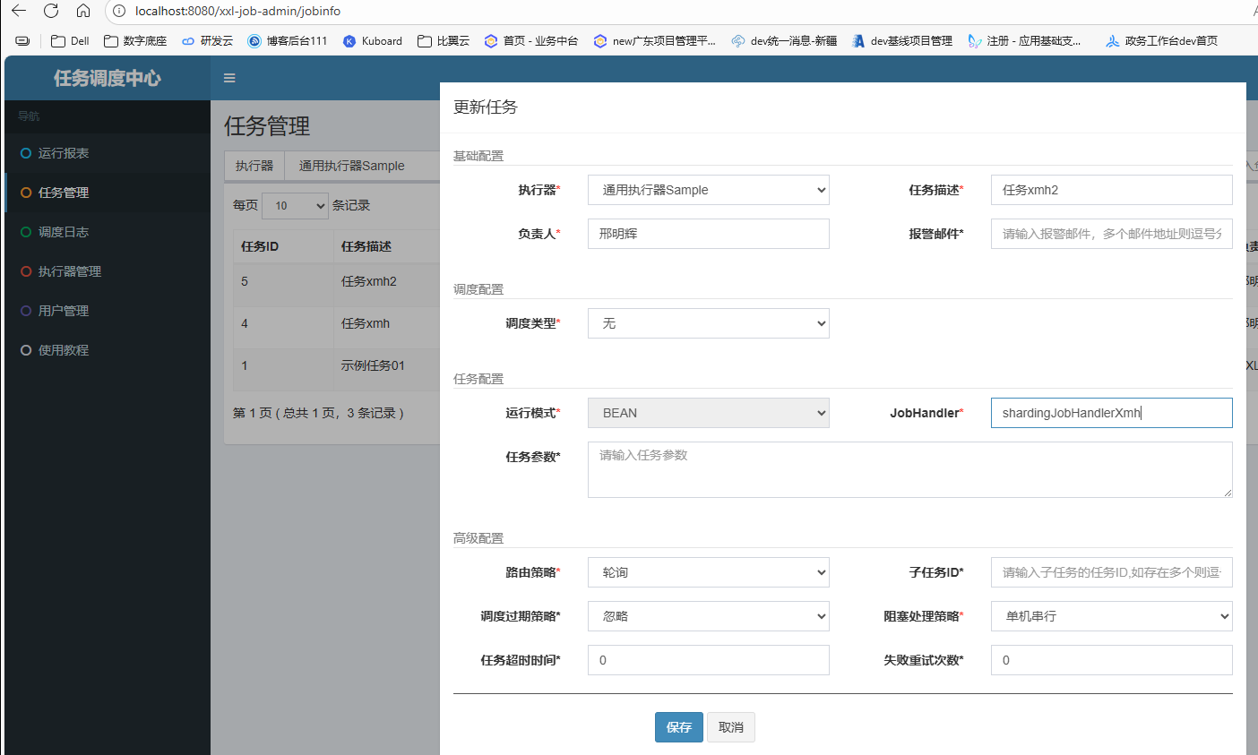Viewport: 1258px width, 755px height.
Task: Toggle sidebar with hamburger menu icon
Action: 229,78
